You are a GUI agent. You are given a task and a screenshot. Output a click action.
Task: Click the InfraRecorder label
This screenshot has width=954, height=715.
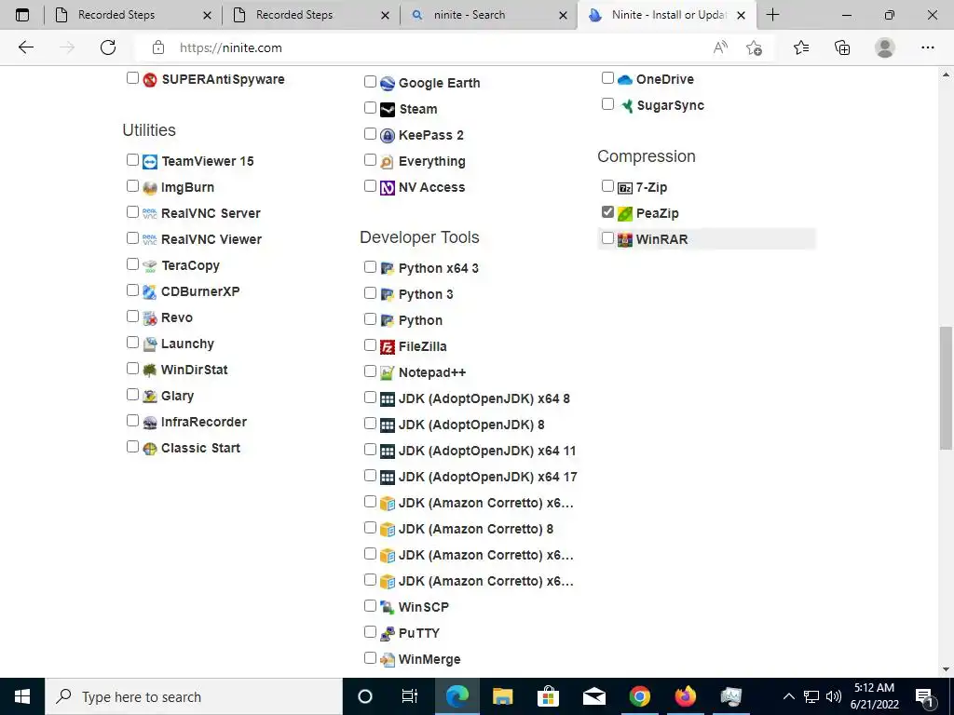204,422
